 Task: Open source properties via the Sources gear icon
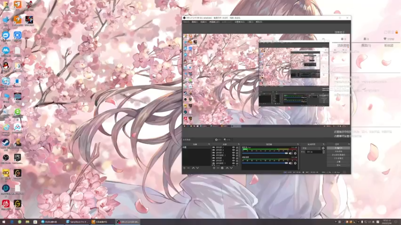pyautogui.click(x=222, y=168)
